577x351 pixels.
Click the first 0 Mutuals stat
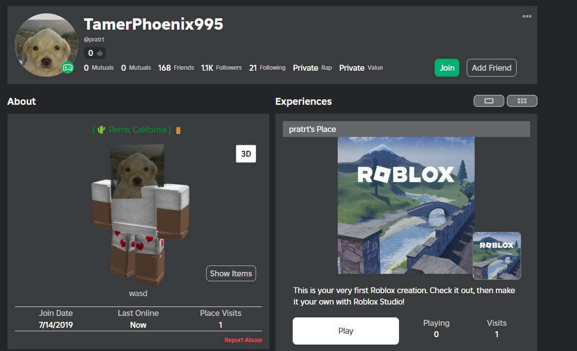click(x=98, y=68)
